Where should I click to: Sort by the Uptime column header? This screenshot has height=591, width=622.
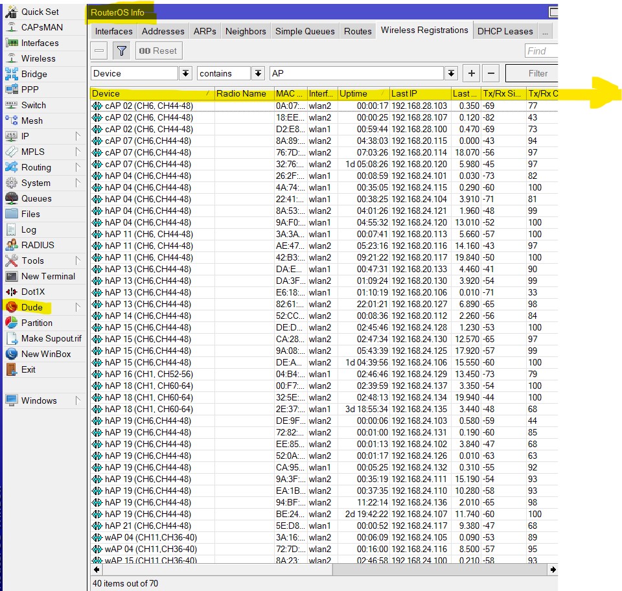click(363, 93)
